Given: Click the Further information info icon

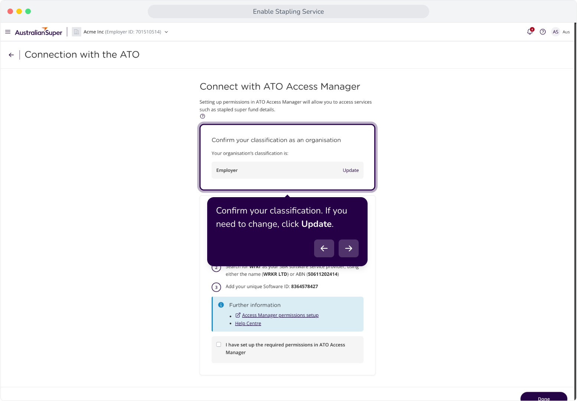Looking at the screenshot, I should 221,305.
